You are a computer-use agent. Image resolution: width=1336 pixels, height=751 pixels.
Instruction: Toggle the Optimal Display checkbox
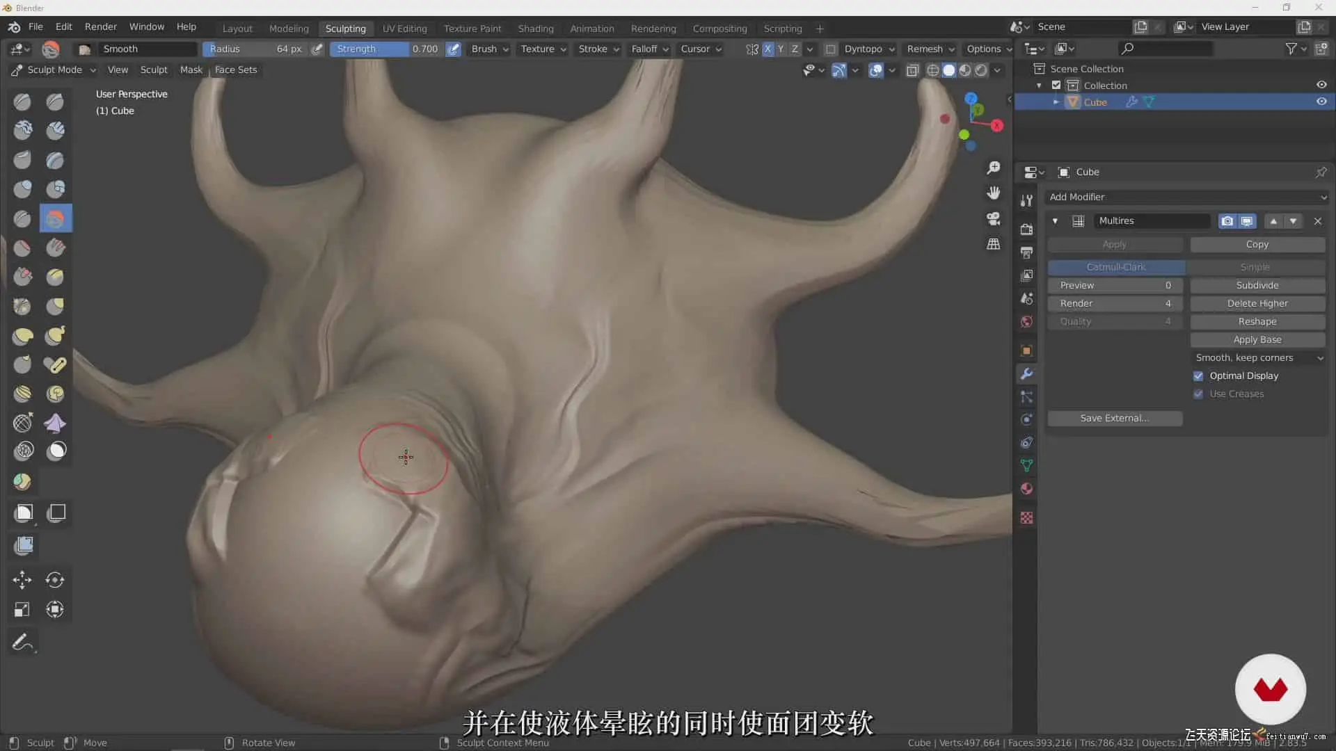coord(1198,376)
